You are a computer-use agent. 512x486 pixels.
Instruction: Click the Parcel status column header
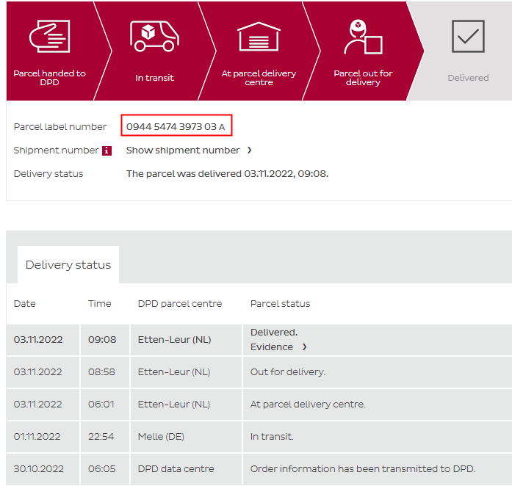(x=280, y=304)
